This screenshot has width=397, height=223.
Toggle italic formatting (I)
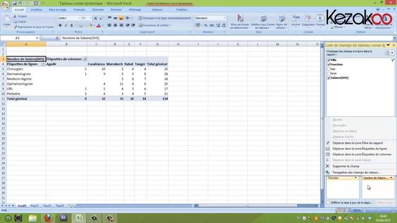(x=66, y=25)
